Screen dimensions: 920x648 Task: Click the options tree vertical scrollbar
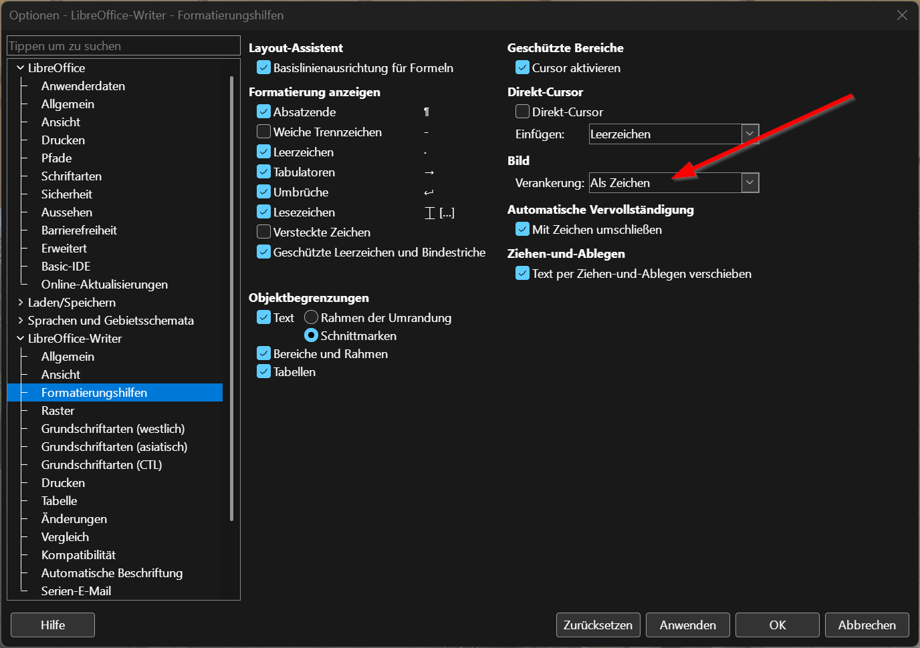coord(231,299)
